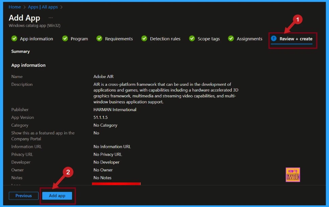Click the Notes field label
329x207 pixels.
tap(17, 178)
